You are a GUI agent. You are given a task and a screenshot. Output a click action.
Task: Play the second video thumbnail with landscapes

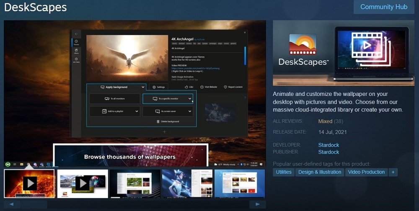coord(83,183)
